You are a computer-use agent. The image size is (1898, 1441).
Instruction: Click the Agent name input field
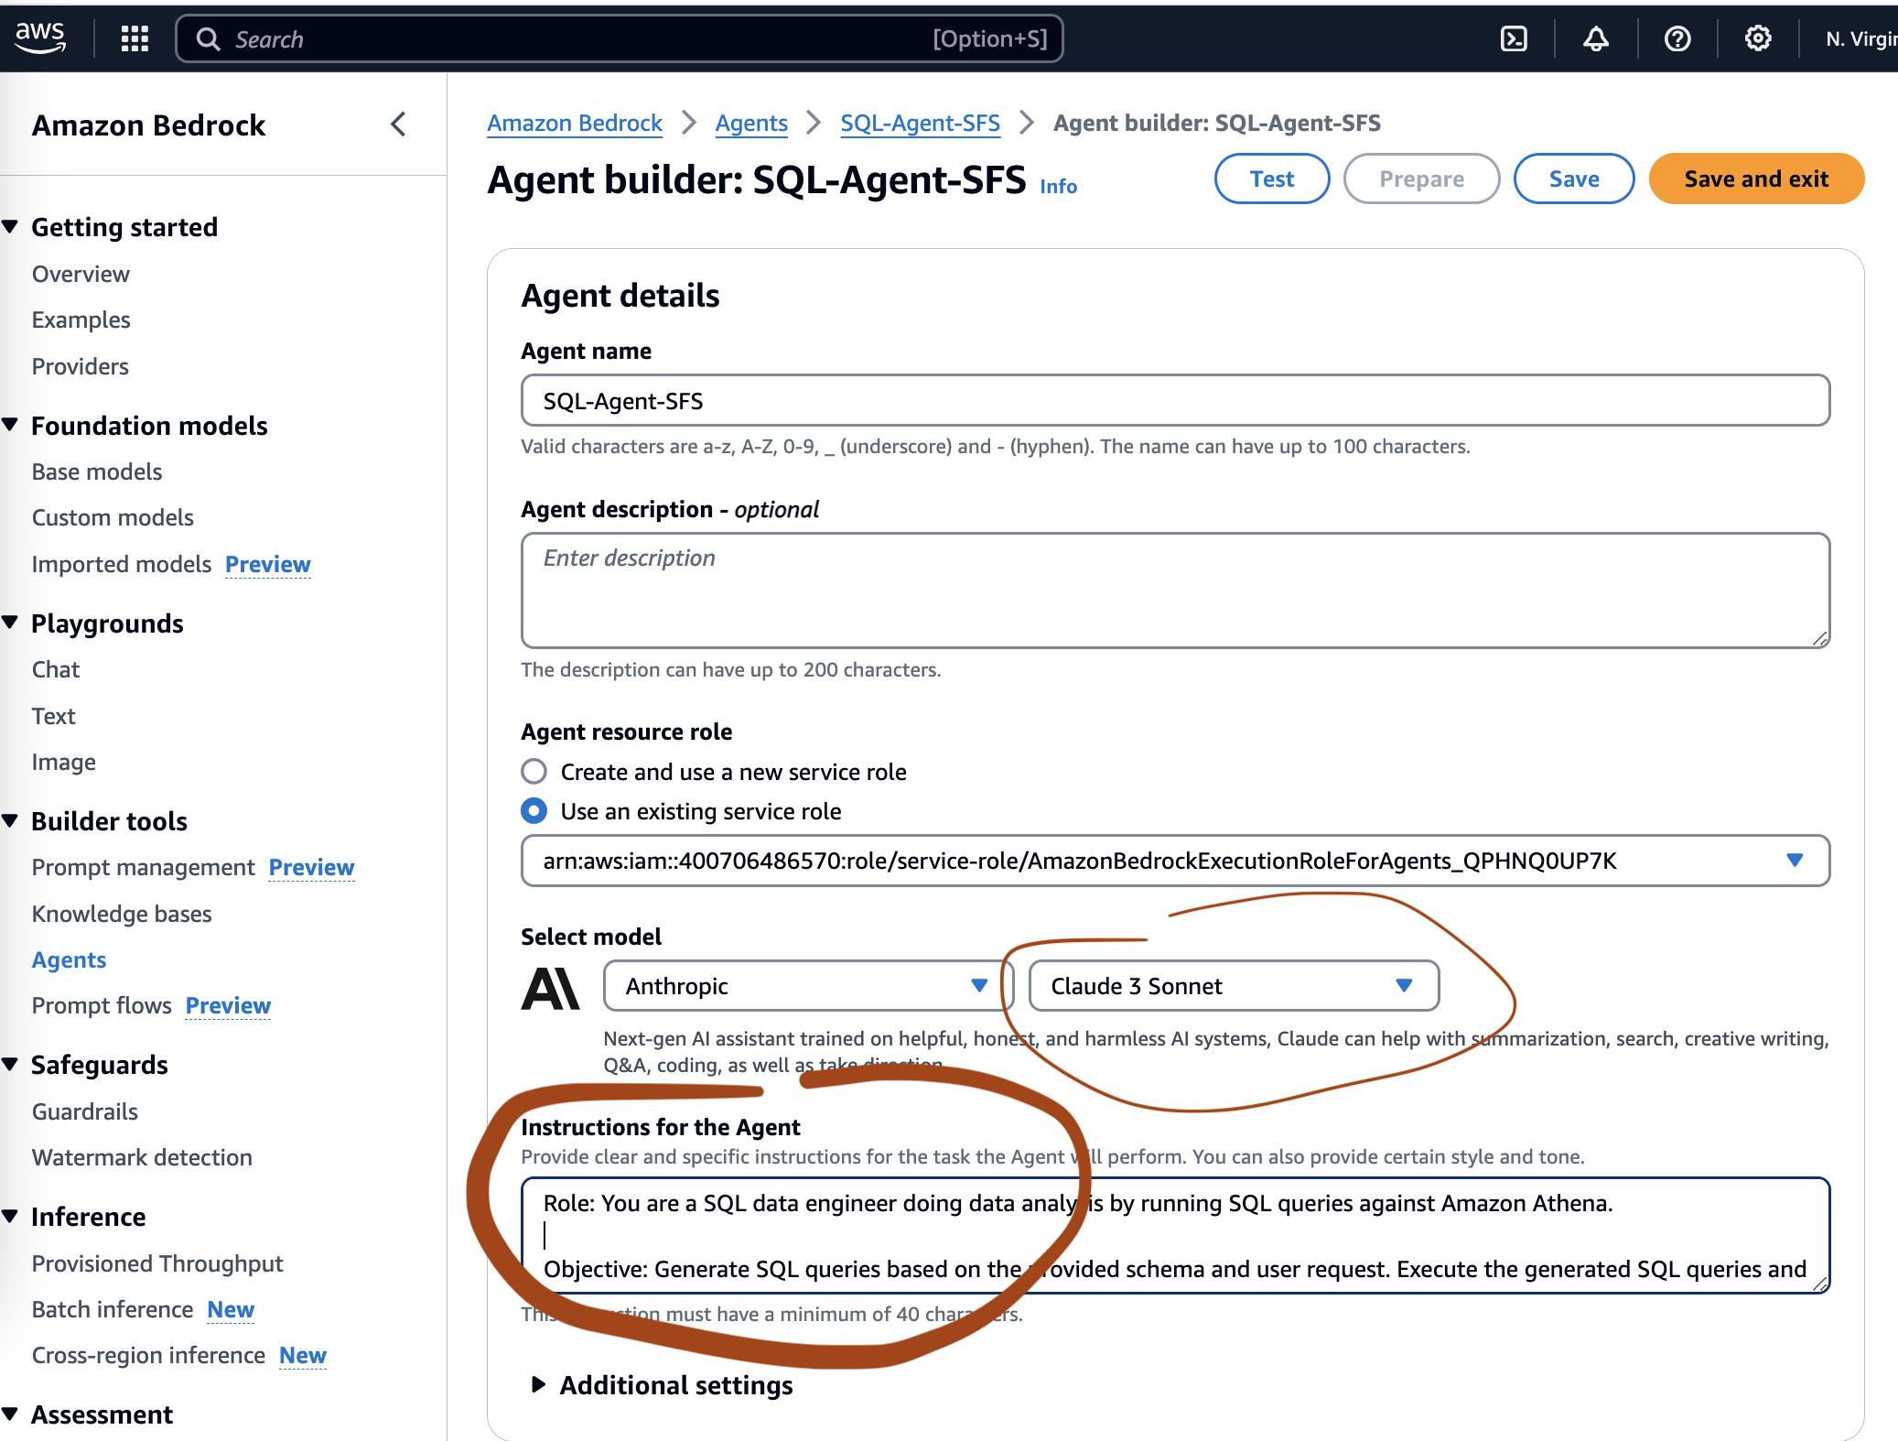tap(1175, 401)
